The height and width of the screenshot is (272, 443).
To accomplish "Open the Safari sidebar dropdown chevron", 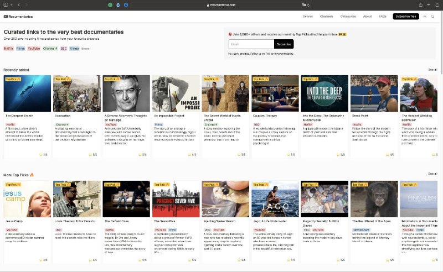I will pyautogui.click(x=12, y=4).
